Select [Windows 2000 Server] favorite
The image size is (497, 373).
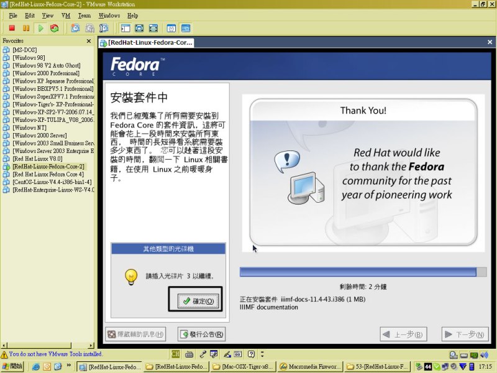point(39,136)
